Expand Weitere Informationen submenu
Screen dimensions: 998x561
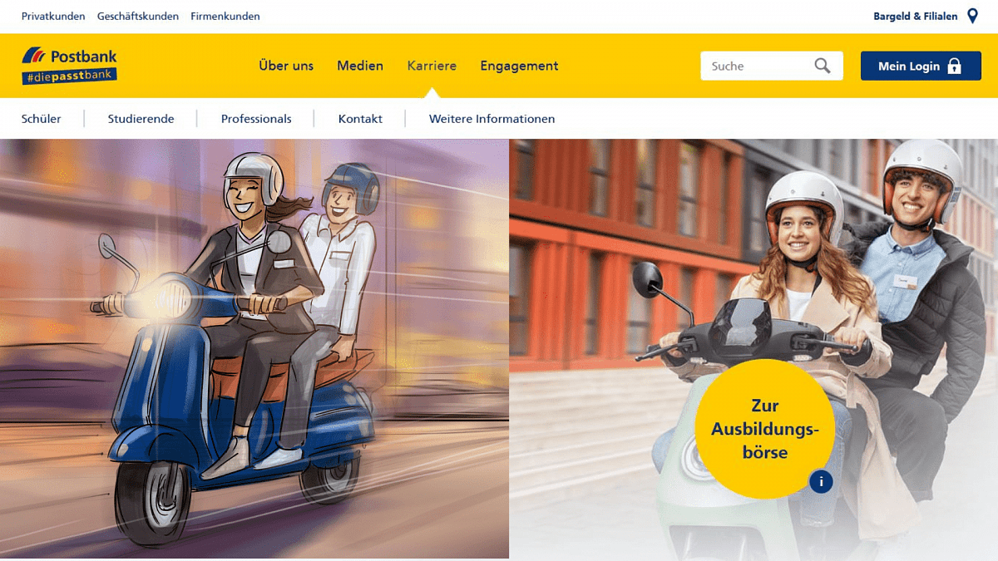tap(492, 119)
